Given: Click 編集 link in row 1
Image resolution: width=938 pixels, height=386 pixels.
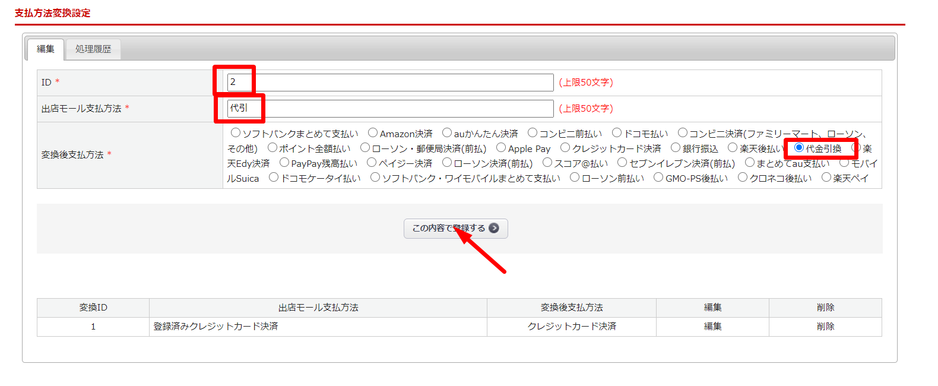Looking at the screenshot, I should [712, 327].
